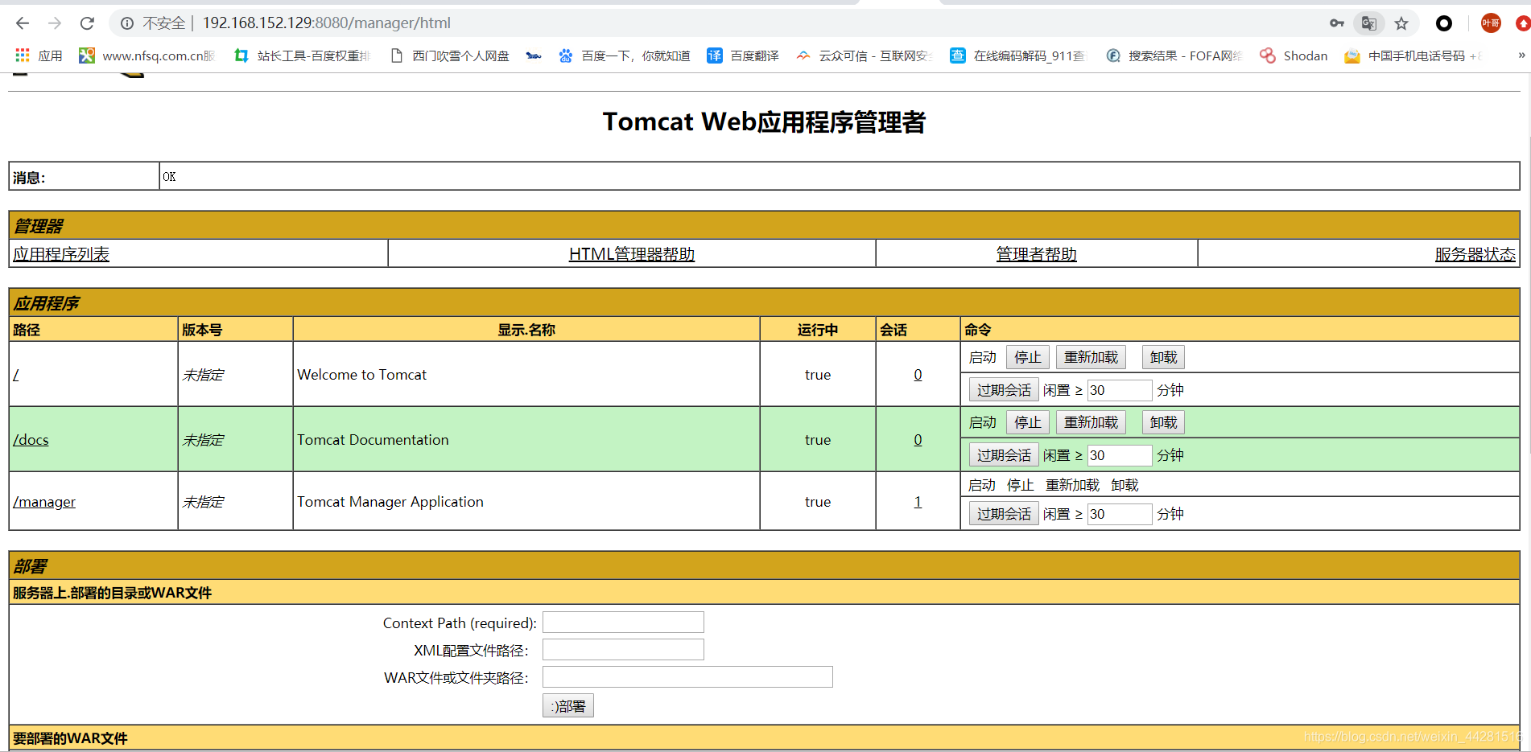
Task: Open the black circle extension icon
Action: 1444,23
